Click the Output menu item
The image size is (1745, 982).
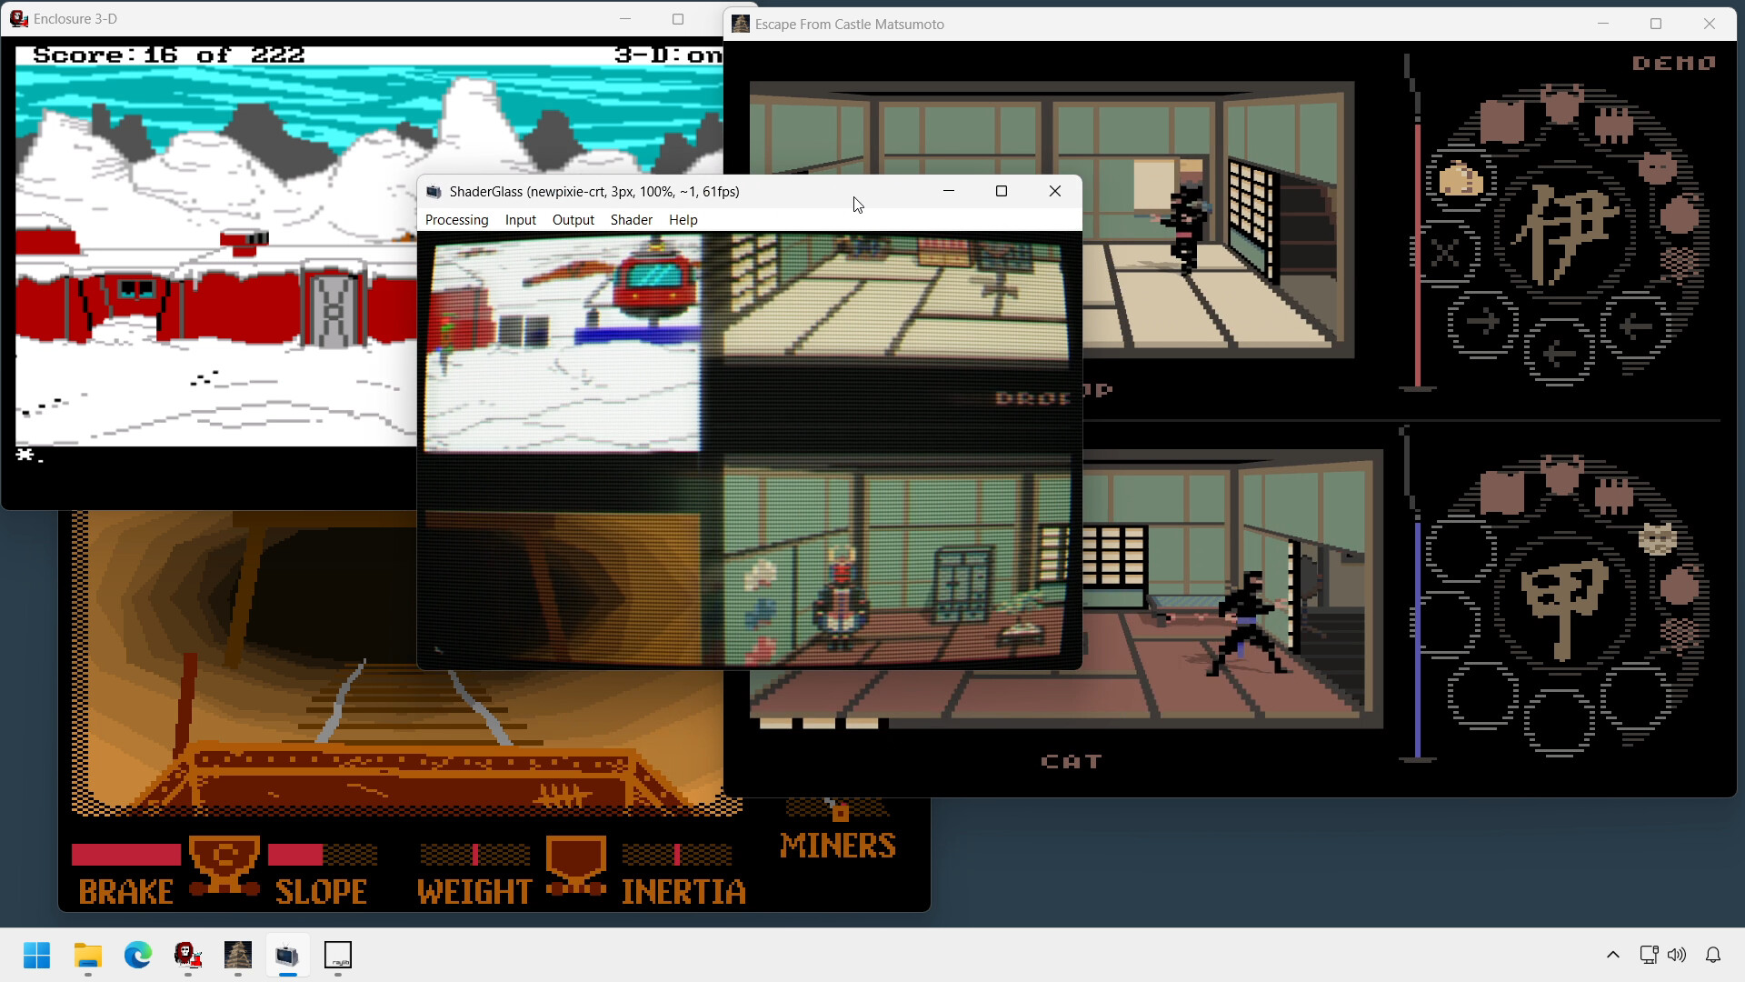click(x=573, y=220)
